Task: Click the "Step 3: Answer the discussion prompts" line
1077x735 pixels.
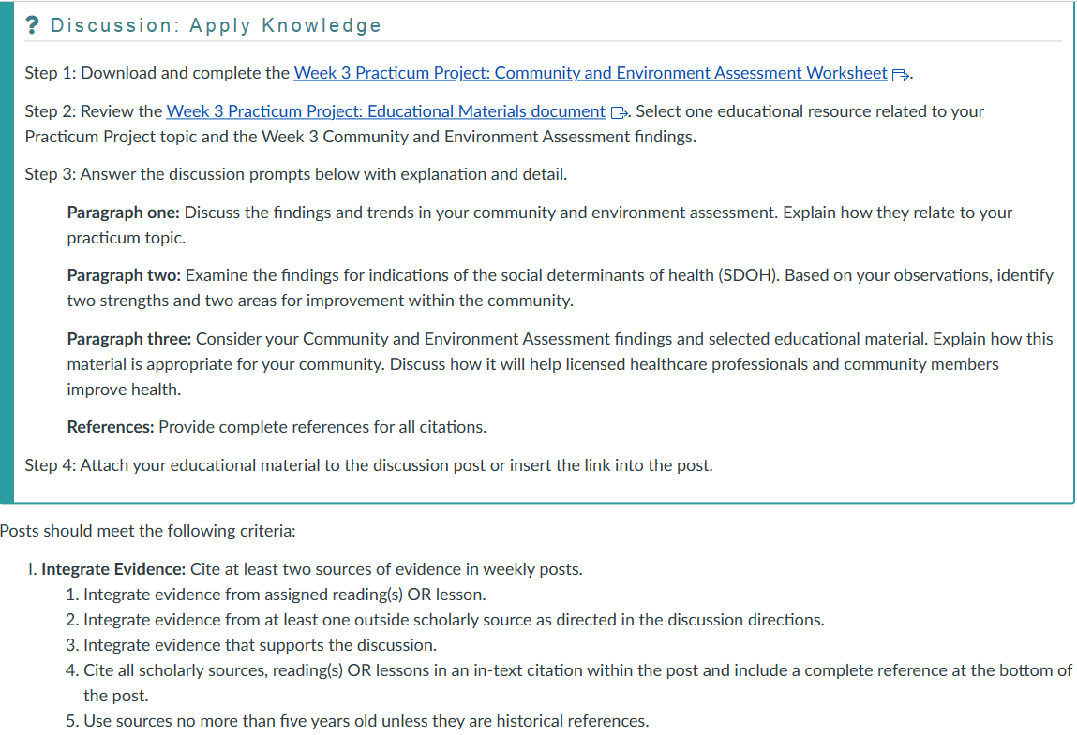Action: click(x=295, y=174)
